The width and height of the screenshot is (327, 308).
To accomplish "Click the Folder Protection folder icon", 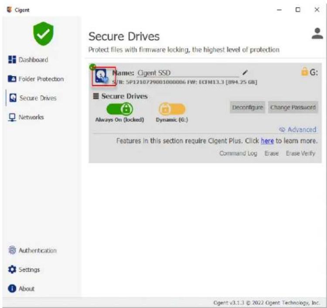I will click(x=12, y=79).
